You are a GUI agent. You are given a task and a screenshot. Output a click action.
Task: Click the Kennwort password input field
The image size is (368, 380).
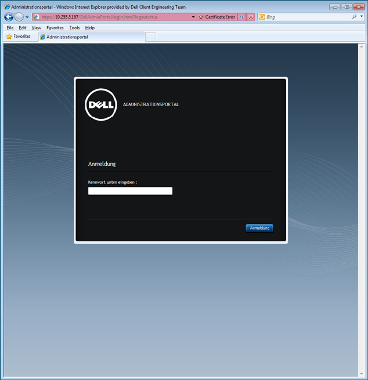pyautogui.click(x=130, y=191)
